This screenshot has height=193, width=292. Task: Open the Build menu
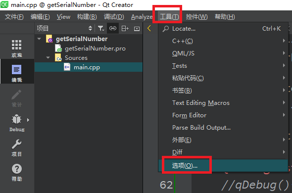(x=87, y=17)
